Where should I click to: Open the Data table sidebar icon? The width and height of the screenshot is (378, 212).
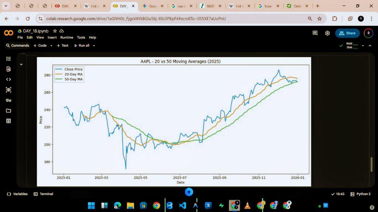point(8,121)
